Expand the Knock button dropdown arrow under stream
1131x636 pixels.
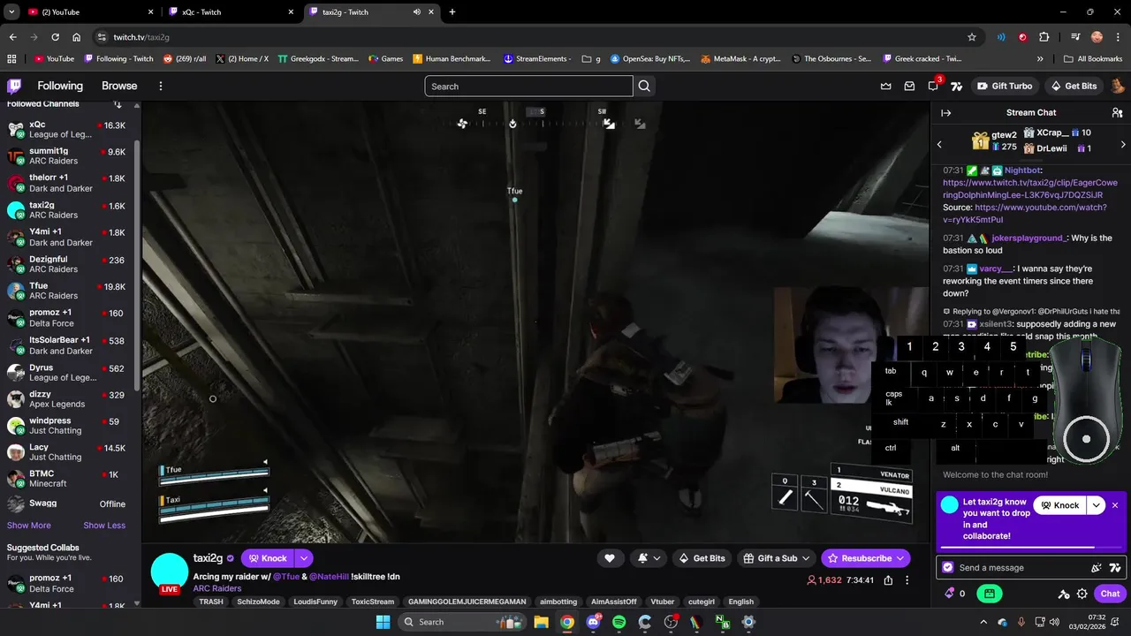pyautogui.click(x=303, y=558)
